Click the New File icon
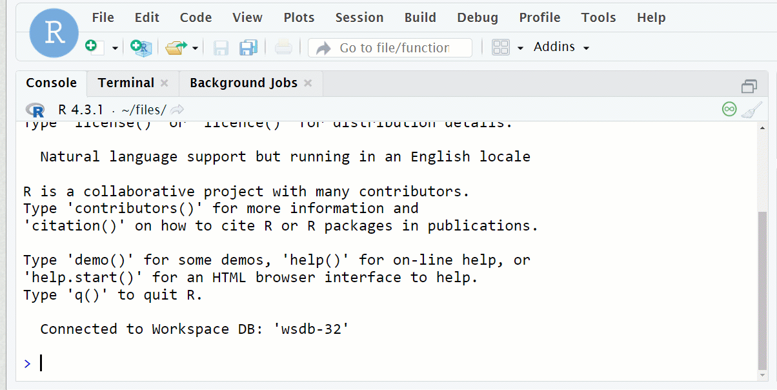Screen dimensions: 777x390 tap(92, 47)
